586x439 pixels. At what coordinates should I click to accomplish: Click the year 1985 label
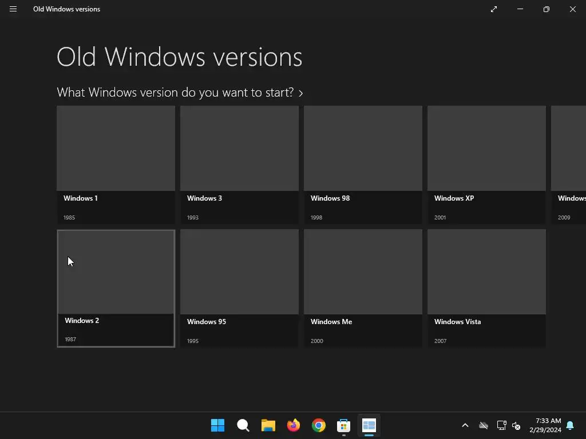point(69,217)
